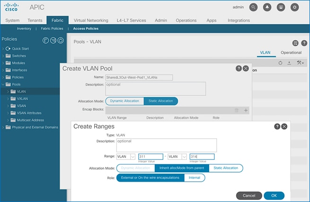Image resolution: width=310 pixels, height=202 pixels.
Task: Click the user feedback monitor icon
Action: click(281, 7)
